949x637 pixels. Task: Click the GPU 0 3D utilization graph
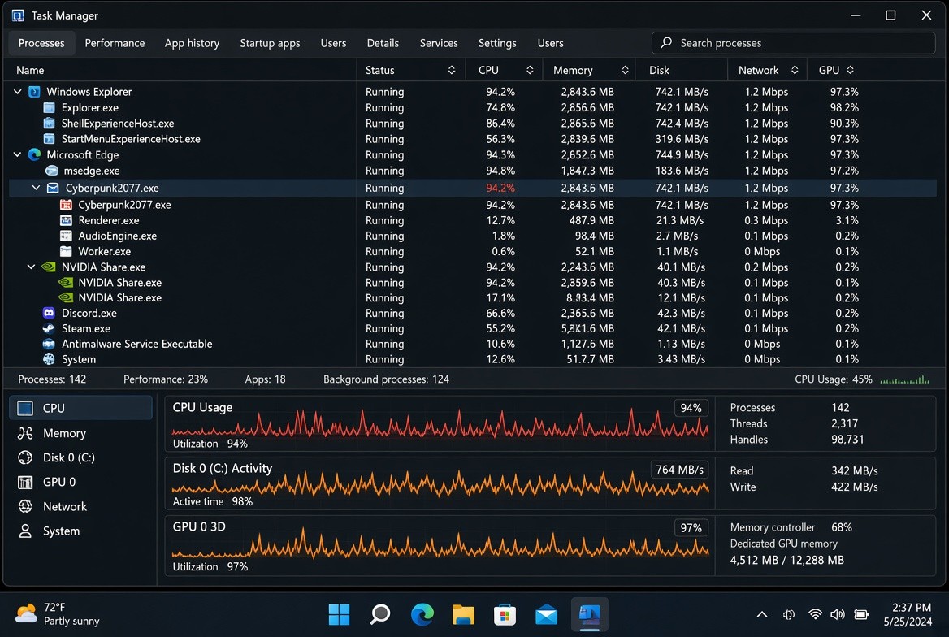pos(440,544)
